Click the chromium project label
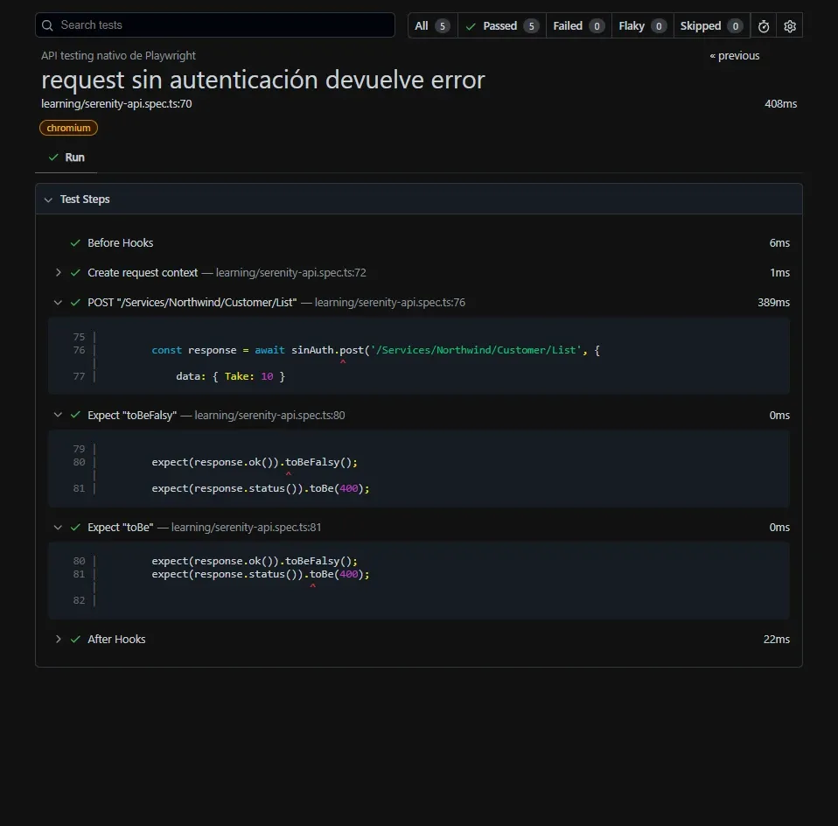This screenshot has width=838, height=826. coord(68,128)
